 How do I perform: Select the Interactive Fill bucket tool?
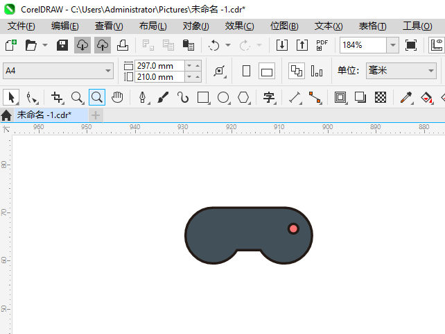426,97
